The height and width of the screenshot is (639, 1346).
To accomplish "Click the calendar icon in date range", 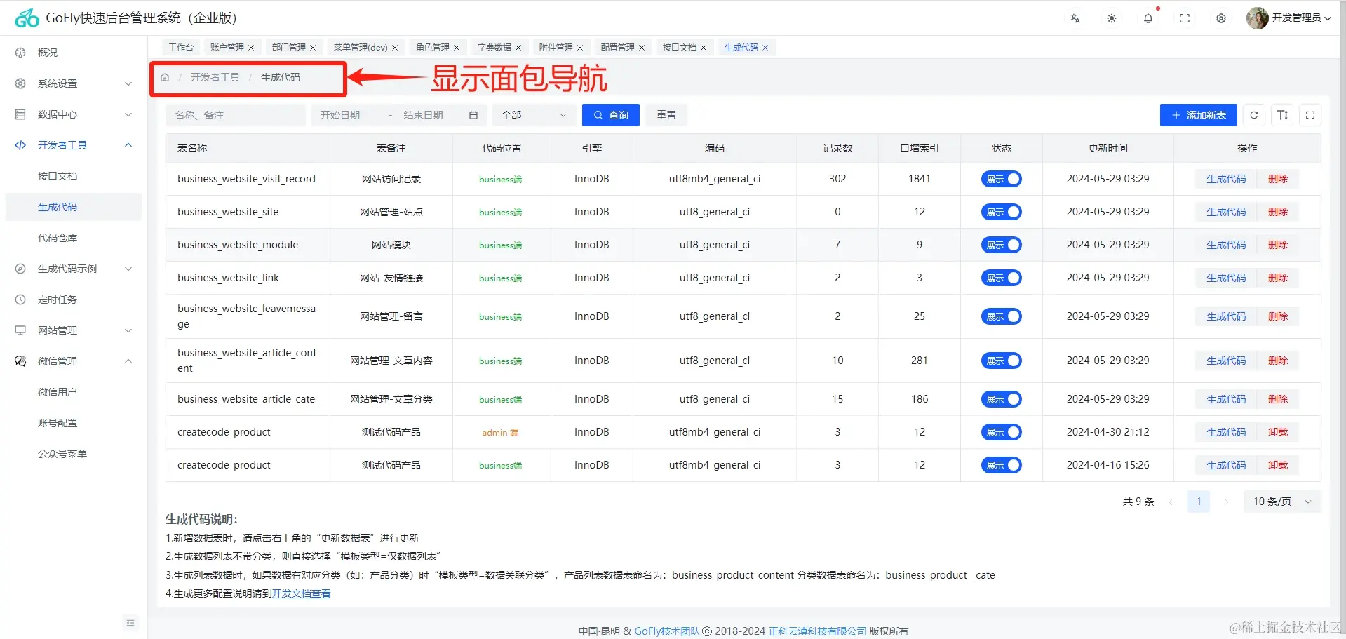I will [473, 115].
